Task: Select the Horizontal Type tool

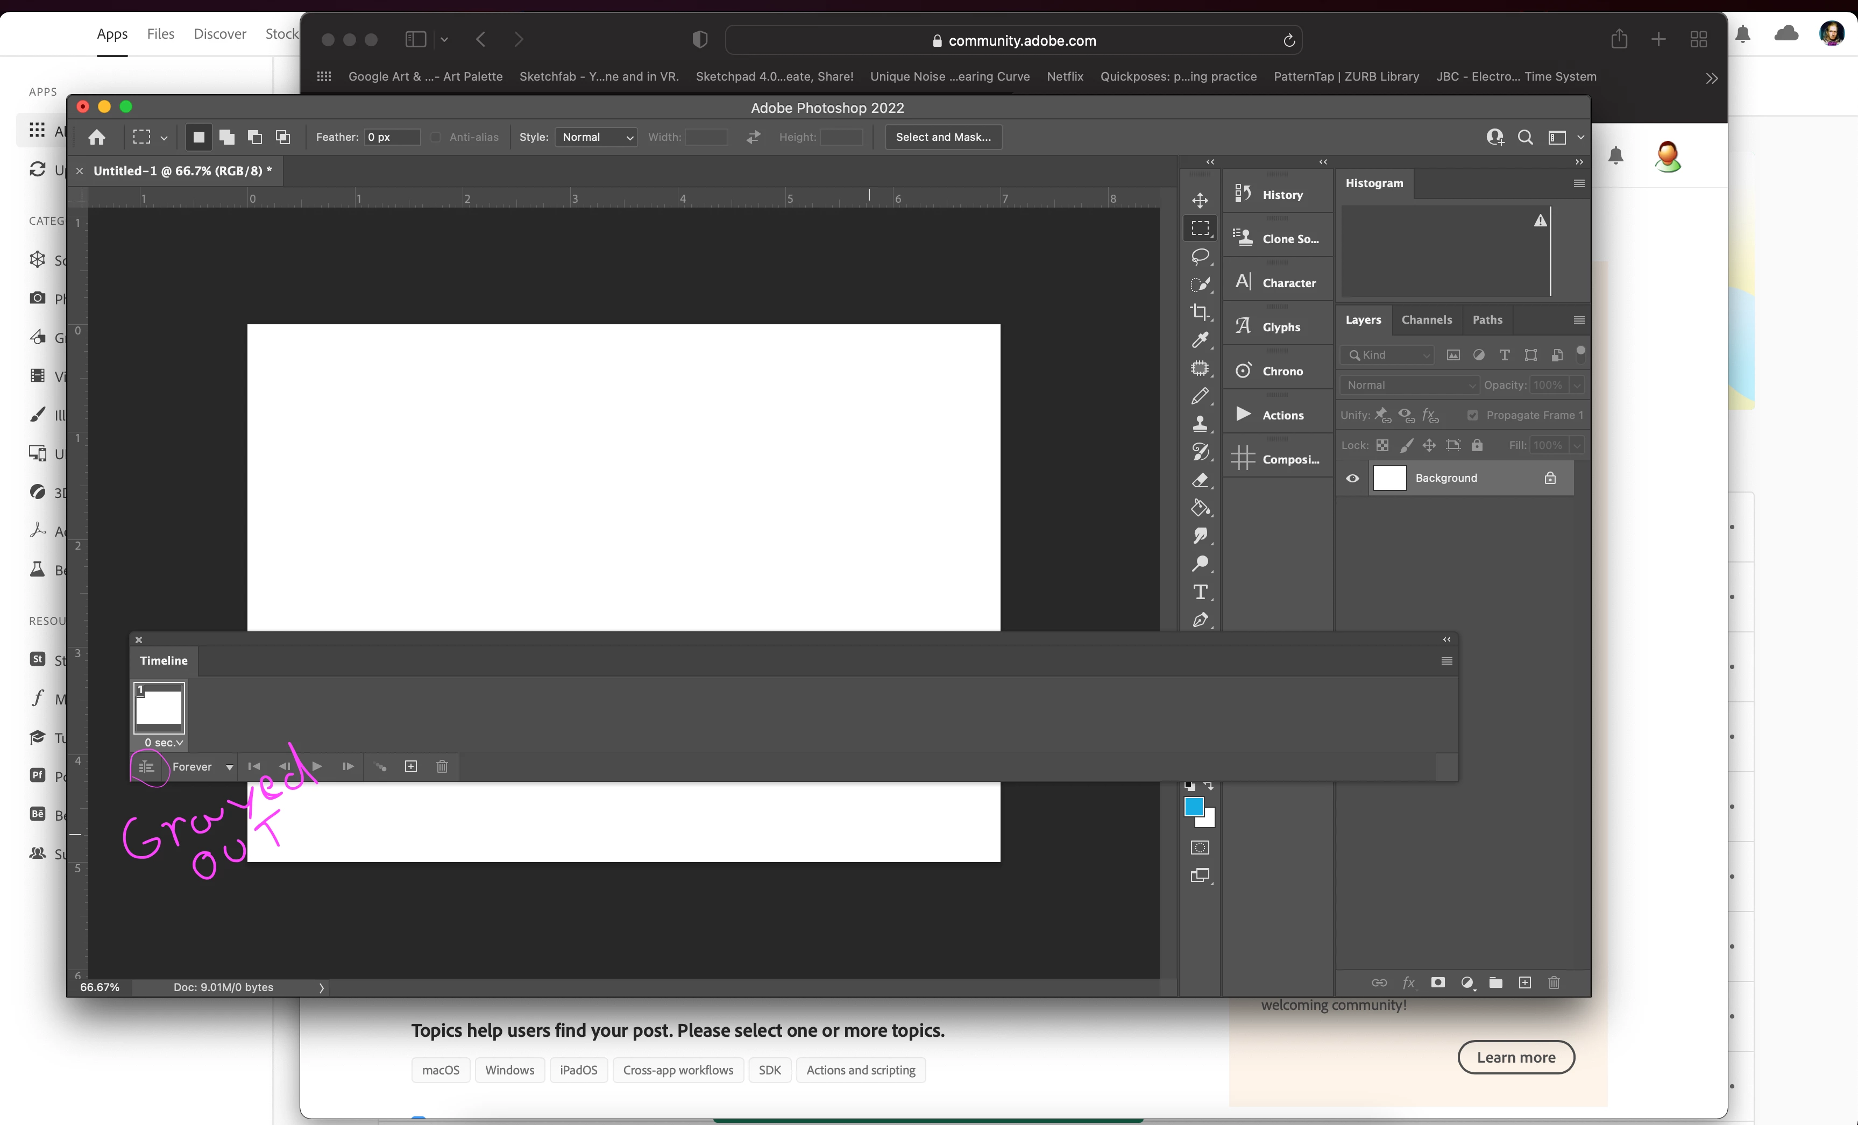Action: pyautogui.click(x=1200, y=593)
